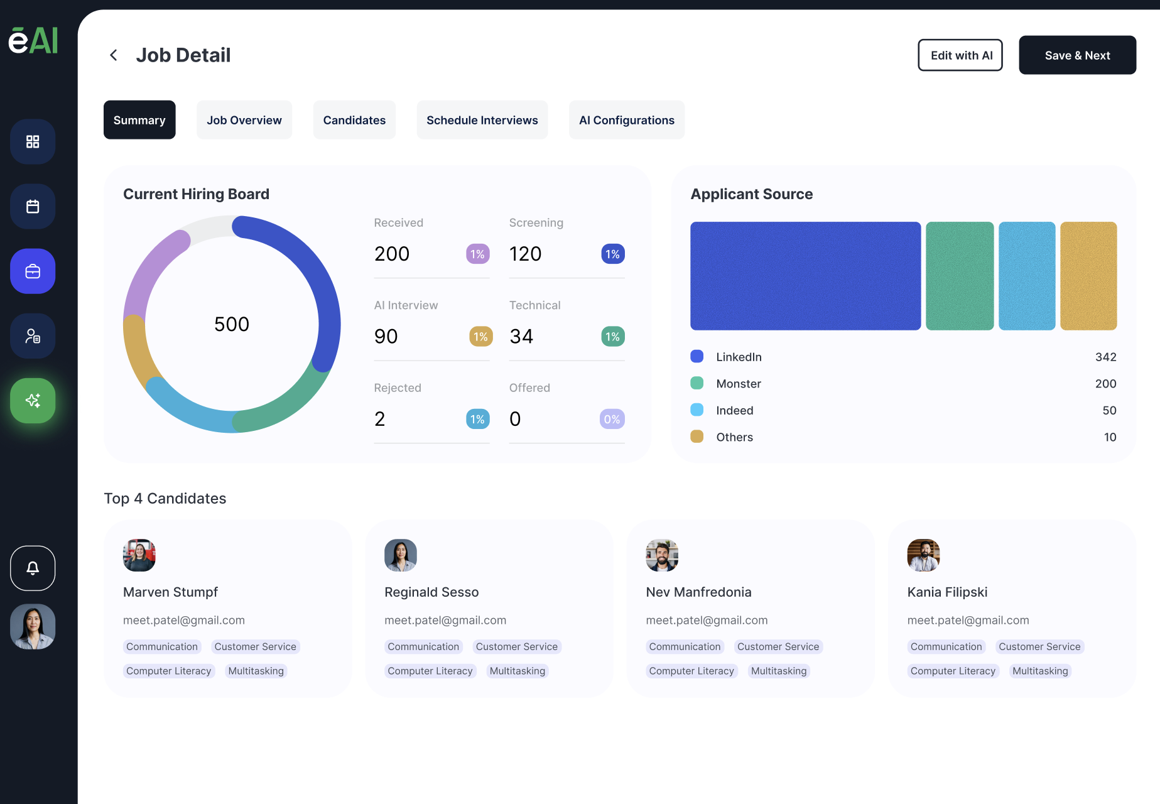This screenshot has width=1160, height=804.
Task: Switch to the Candidates tab
Action: pos(354,120)
